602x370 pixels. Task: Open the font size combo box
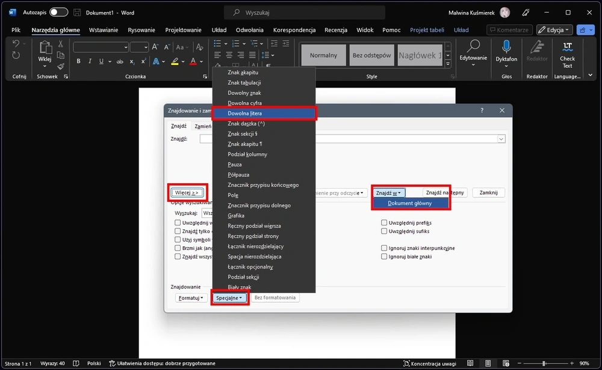pos(139,47)
